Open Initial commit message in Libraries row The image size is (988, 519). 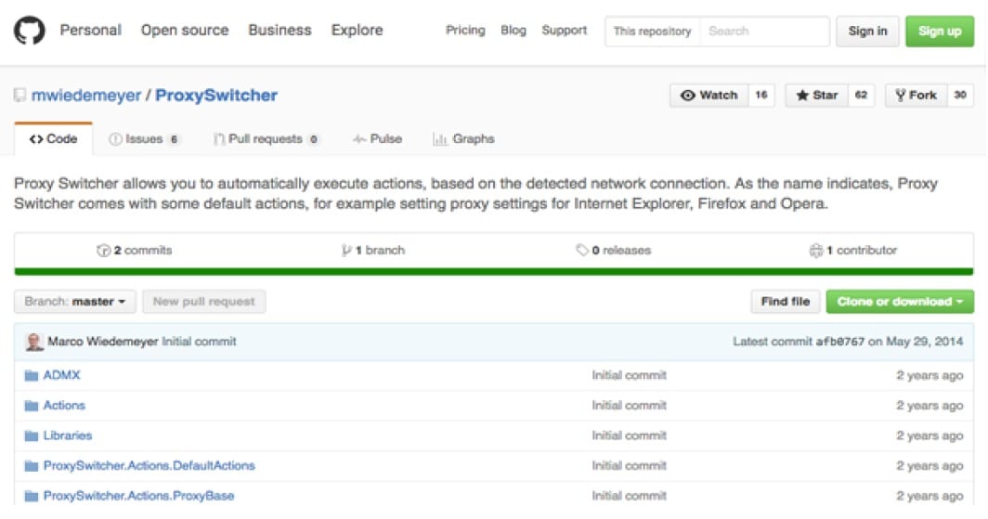click(x=629, y=435)
